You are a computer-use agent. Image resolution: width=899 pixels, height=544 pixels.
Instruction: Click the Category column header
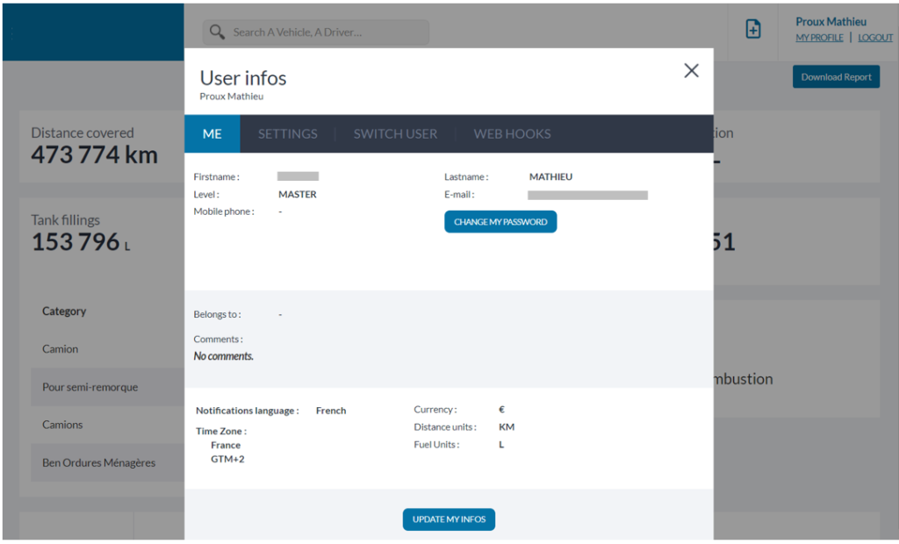(64, 311)
